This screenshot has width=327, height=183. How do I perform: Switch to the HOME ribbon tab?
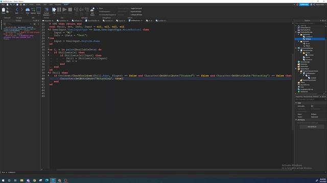(x=31, y=5)
